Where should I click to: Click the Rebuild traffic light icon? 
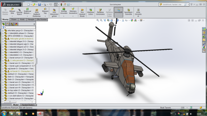[61, 4]
